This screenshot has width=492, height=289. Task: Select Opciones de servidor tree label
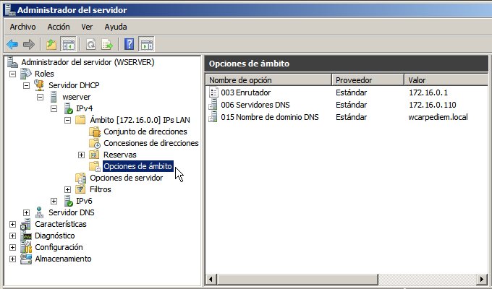126,178
